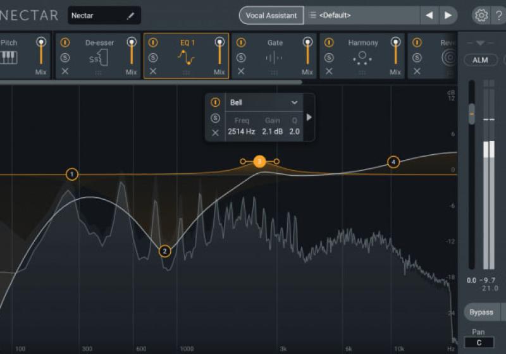Adjust the Pitch Mix slider
This screenshot has height=354, width=506.
pyautogui.click(x=41, y=52)
